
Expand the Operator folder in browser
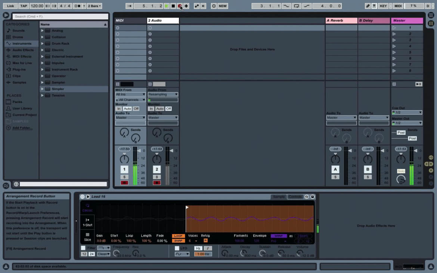[42, 76]
